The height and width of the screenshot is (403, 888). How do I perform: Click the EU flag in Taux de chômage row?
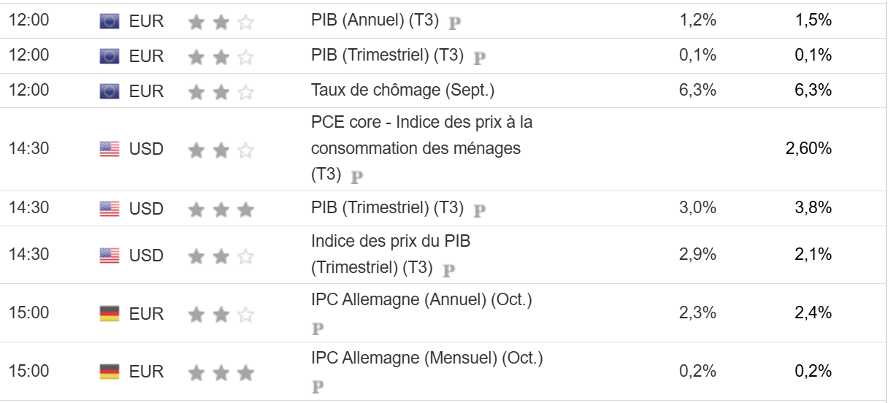pyautogui.click(x=109, y=91)
